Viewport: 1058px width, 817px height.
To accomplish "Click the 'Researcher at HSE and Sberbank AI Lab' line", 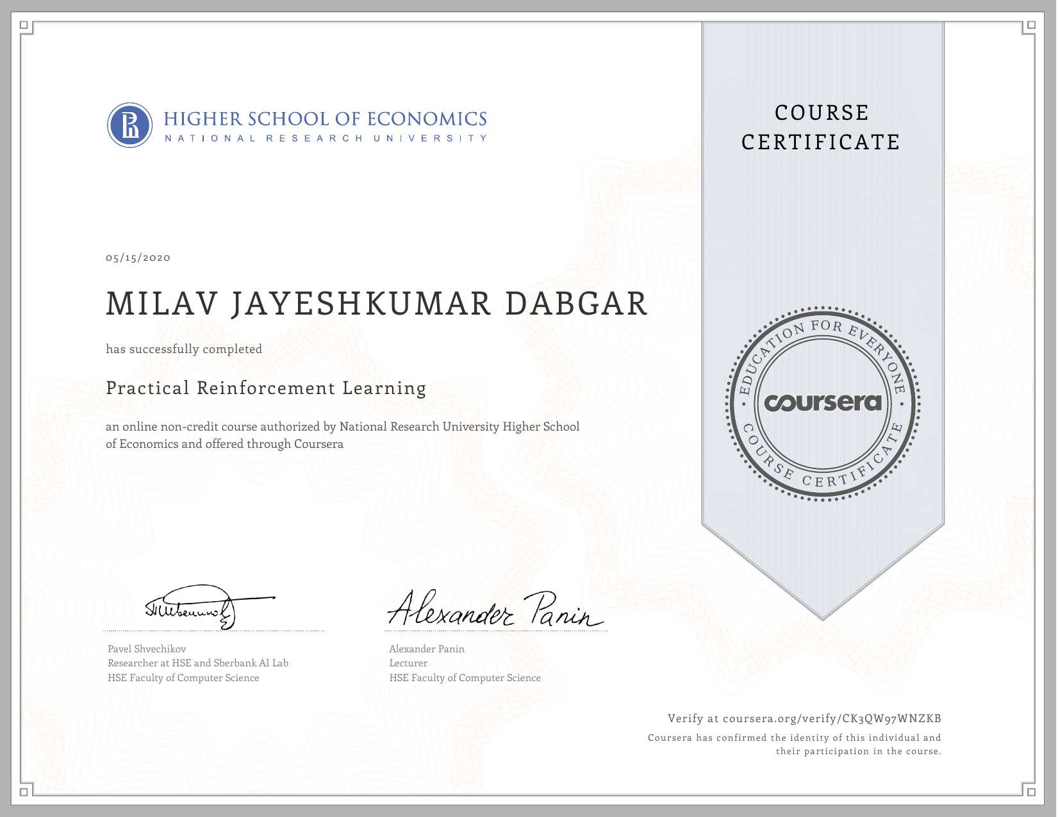I will (198, 663).
